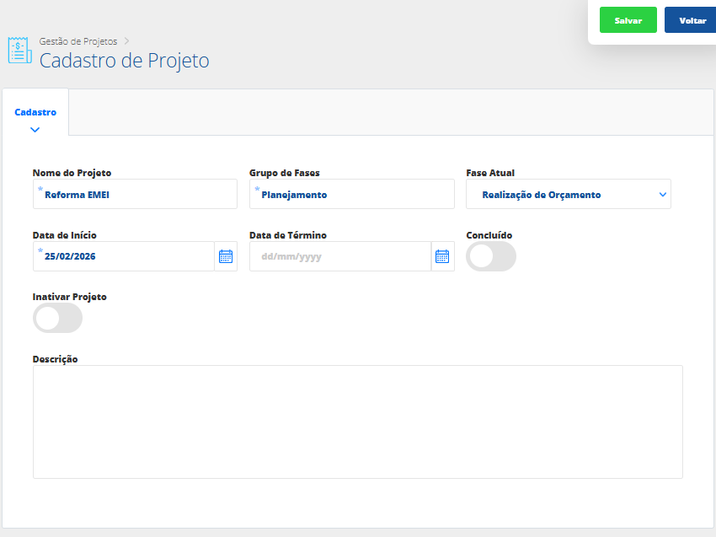Click the chevron arrow under the Cadastro tab

point(35,130)
